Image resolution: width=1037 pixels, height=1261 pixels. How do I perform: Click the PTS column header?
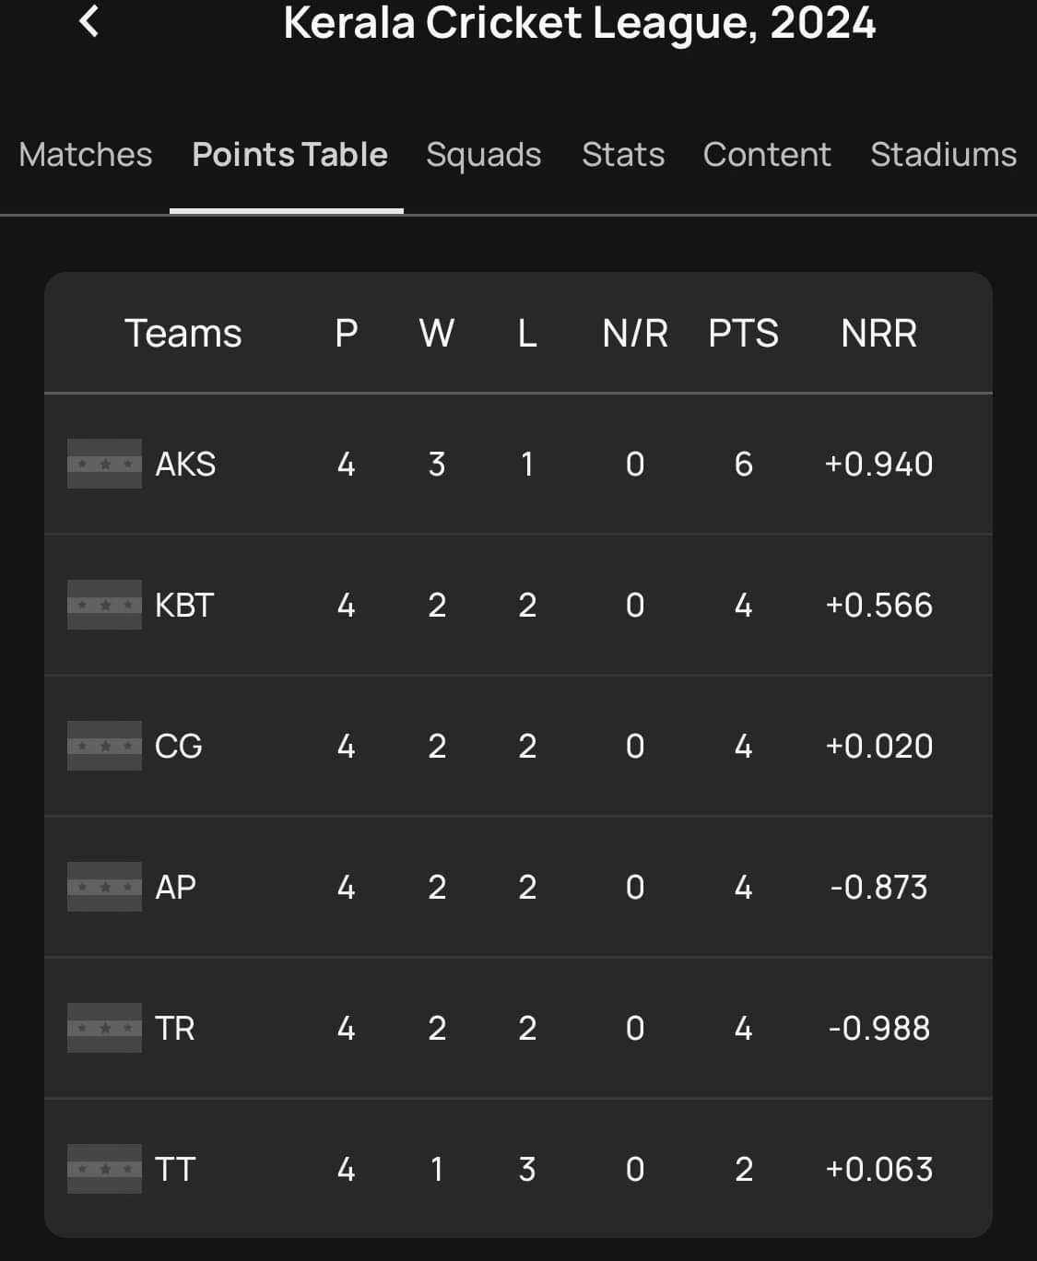(x=743, y=334)
